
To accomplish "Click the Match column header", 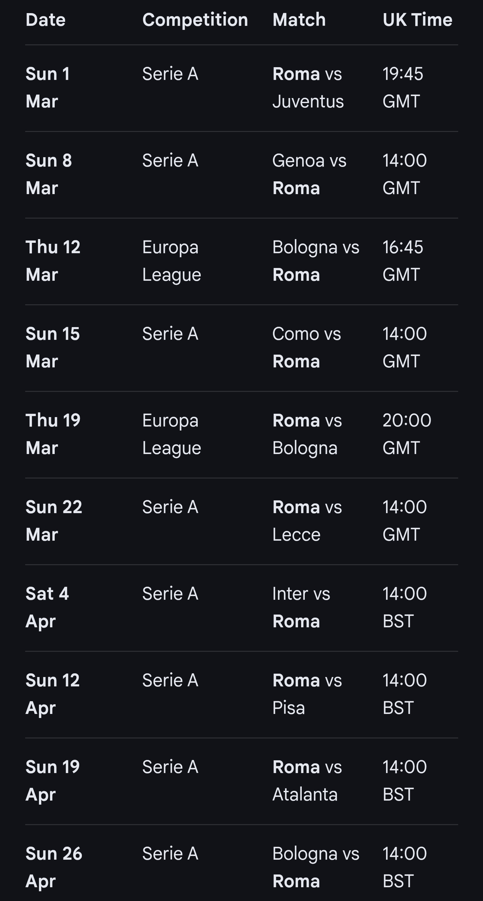I will click(299, 20).
